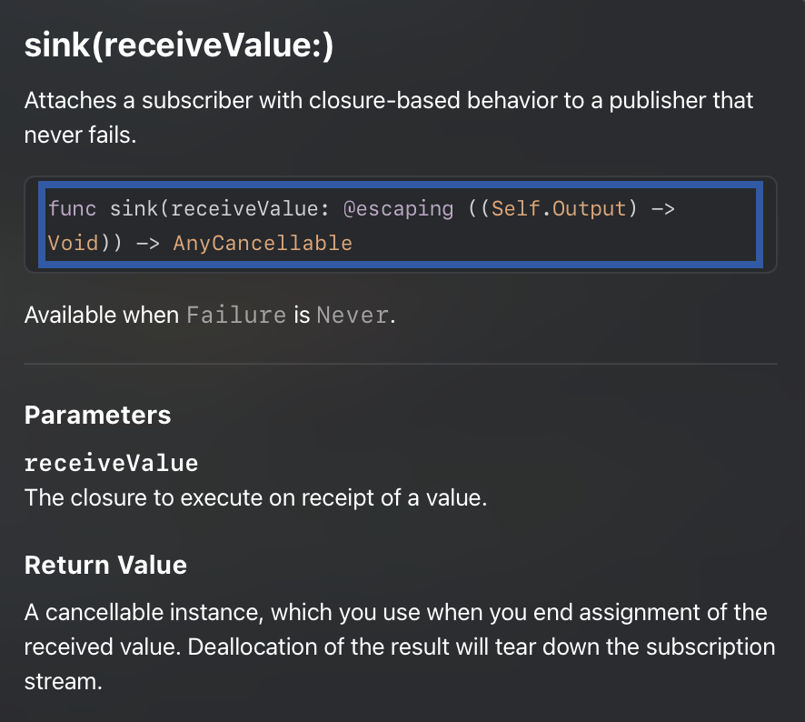Click the Failure code term
The image size is (805, 722).
point(236,316)
